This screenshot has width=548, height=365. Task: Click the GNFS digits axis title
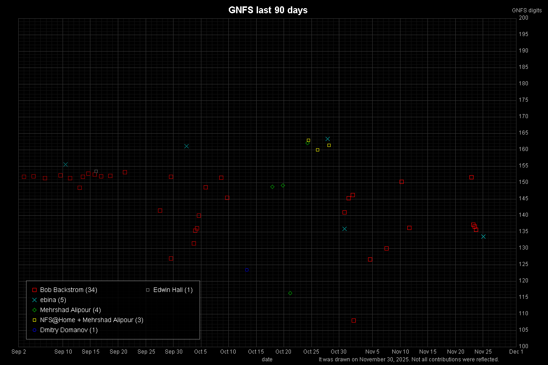[x=527, y=10]
